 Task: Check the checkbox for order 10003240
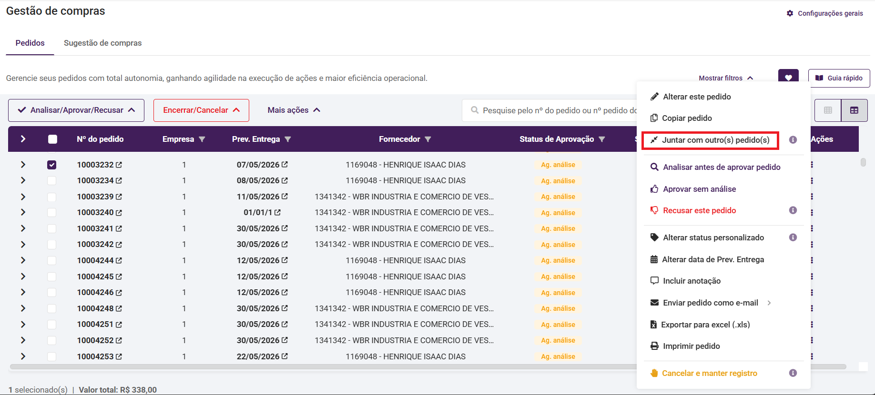[x=52, y=212]
